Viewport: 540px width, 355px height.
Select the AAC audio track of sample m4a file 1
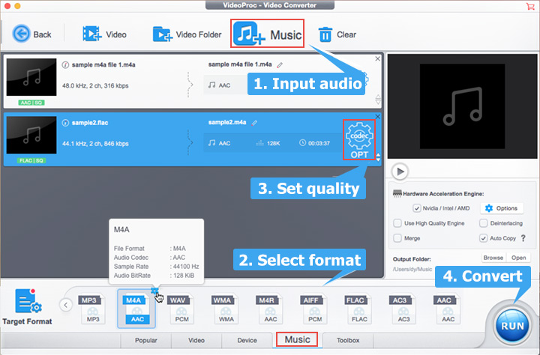point(219,85)
